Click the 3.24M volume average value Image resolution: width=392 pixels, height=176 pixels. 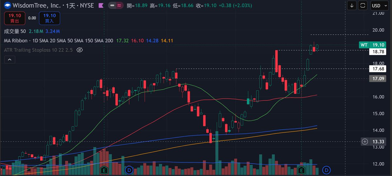coord(53,31)
